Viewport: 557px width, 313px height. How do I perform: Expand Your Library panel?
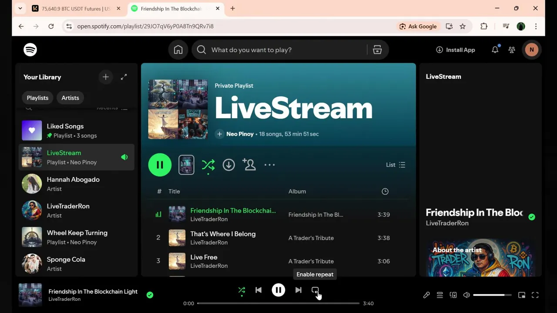[124, 77]
